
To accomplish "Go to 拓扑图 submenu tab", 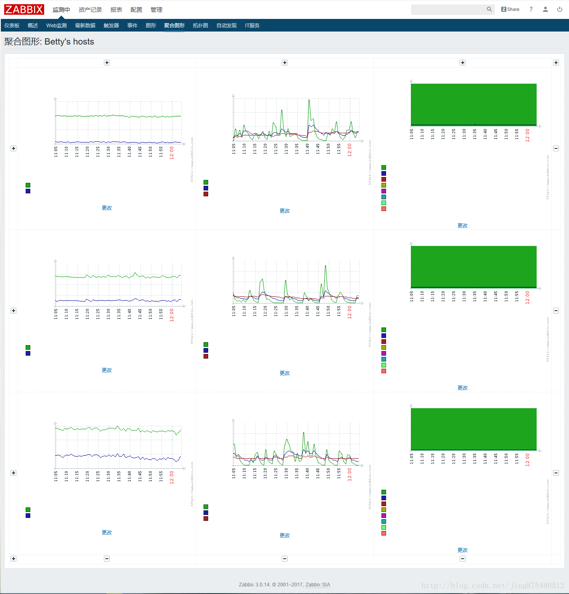I will pyautogui.click(x=201, y=26).
